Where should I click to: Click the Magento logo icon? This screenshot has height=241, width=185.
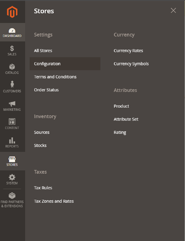tap(12, 12)
